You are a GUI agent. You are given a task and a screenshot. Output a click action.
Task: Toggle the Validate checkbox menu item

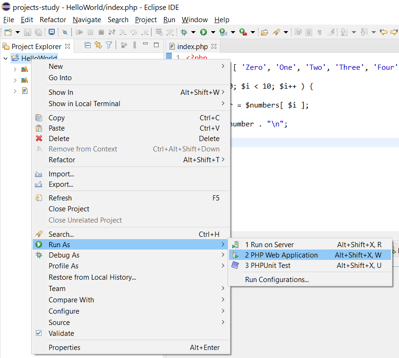131,333
